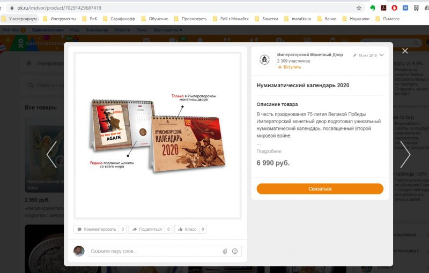This screenshot has height=273, width=429.
Task: Go to next product with right arrow
Action: (x=405, y=154)
